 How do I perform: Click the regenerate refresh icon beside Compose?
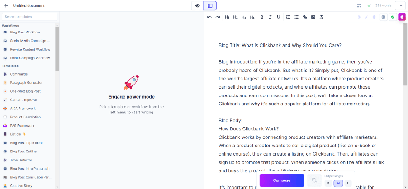point(314,180)
